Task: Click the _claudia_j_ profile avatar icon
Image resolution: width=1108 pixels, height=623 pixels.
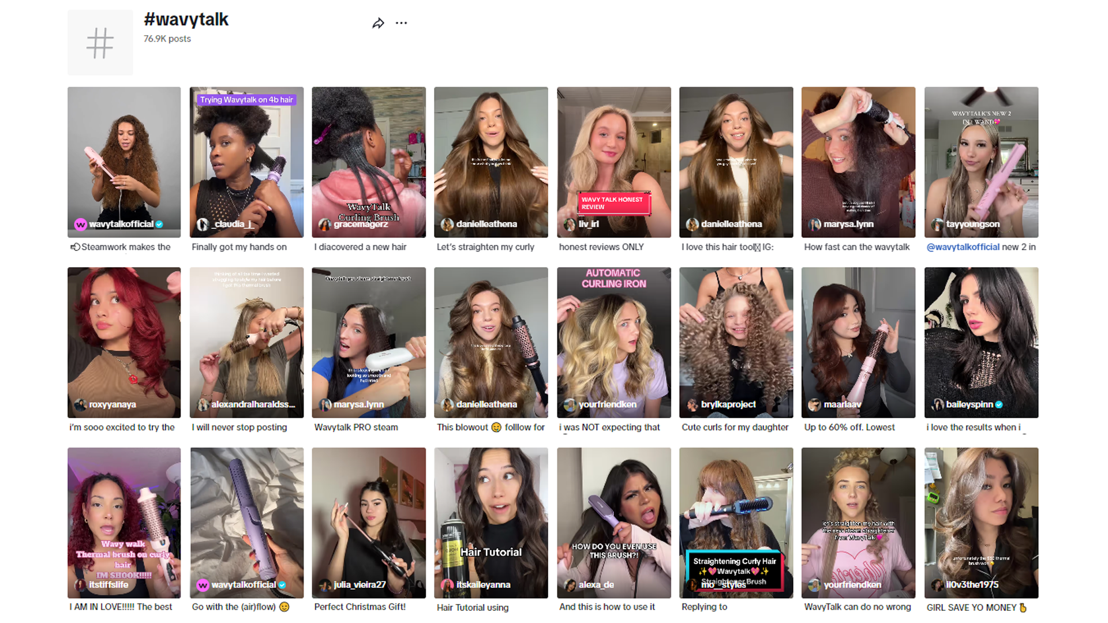Action: 203,224
